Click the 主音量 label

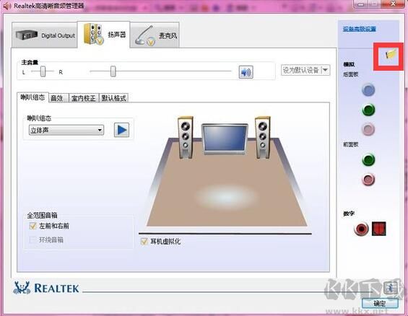(30, 62)
